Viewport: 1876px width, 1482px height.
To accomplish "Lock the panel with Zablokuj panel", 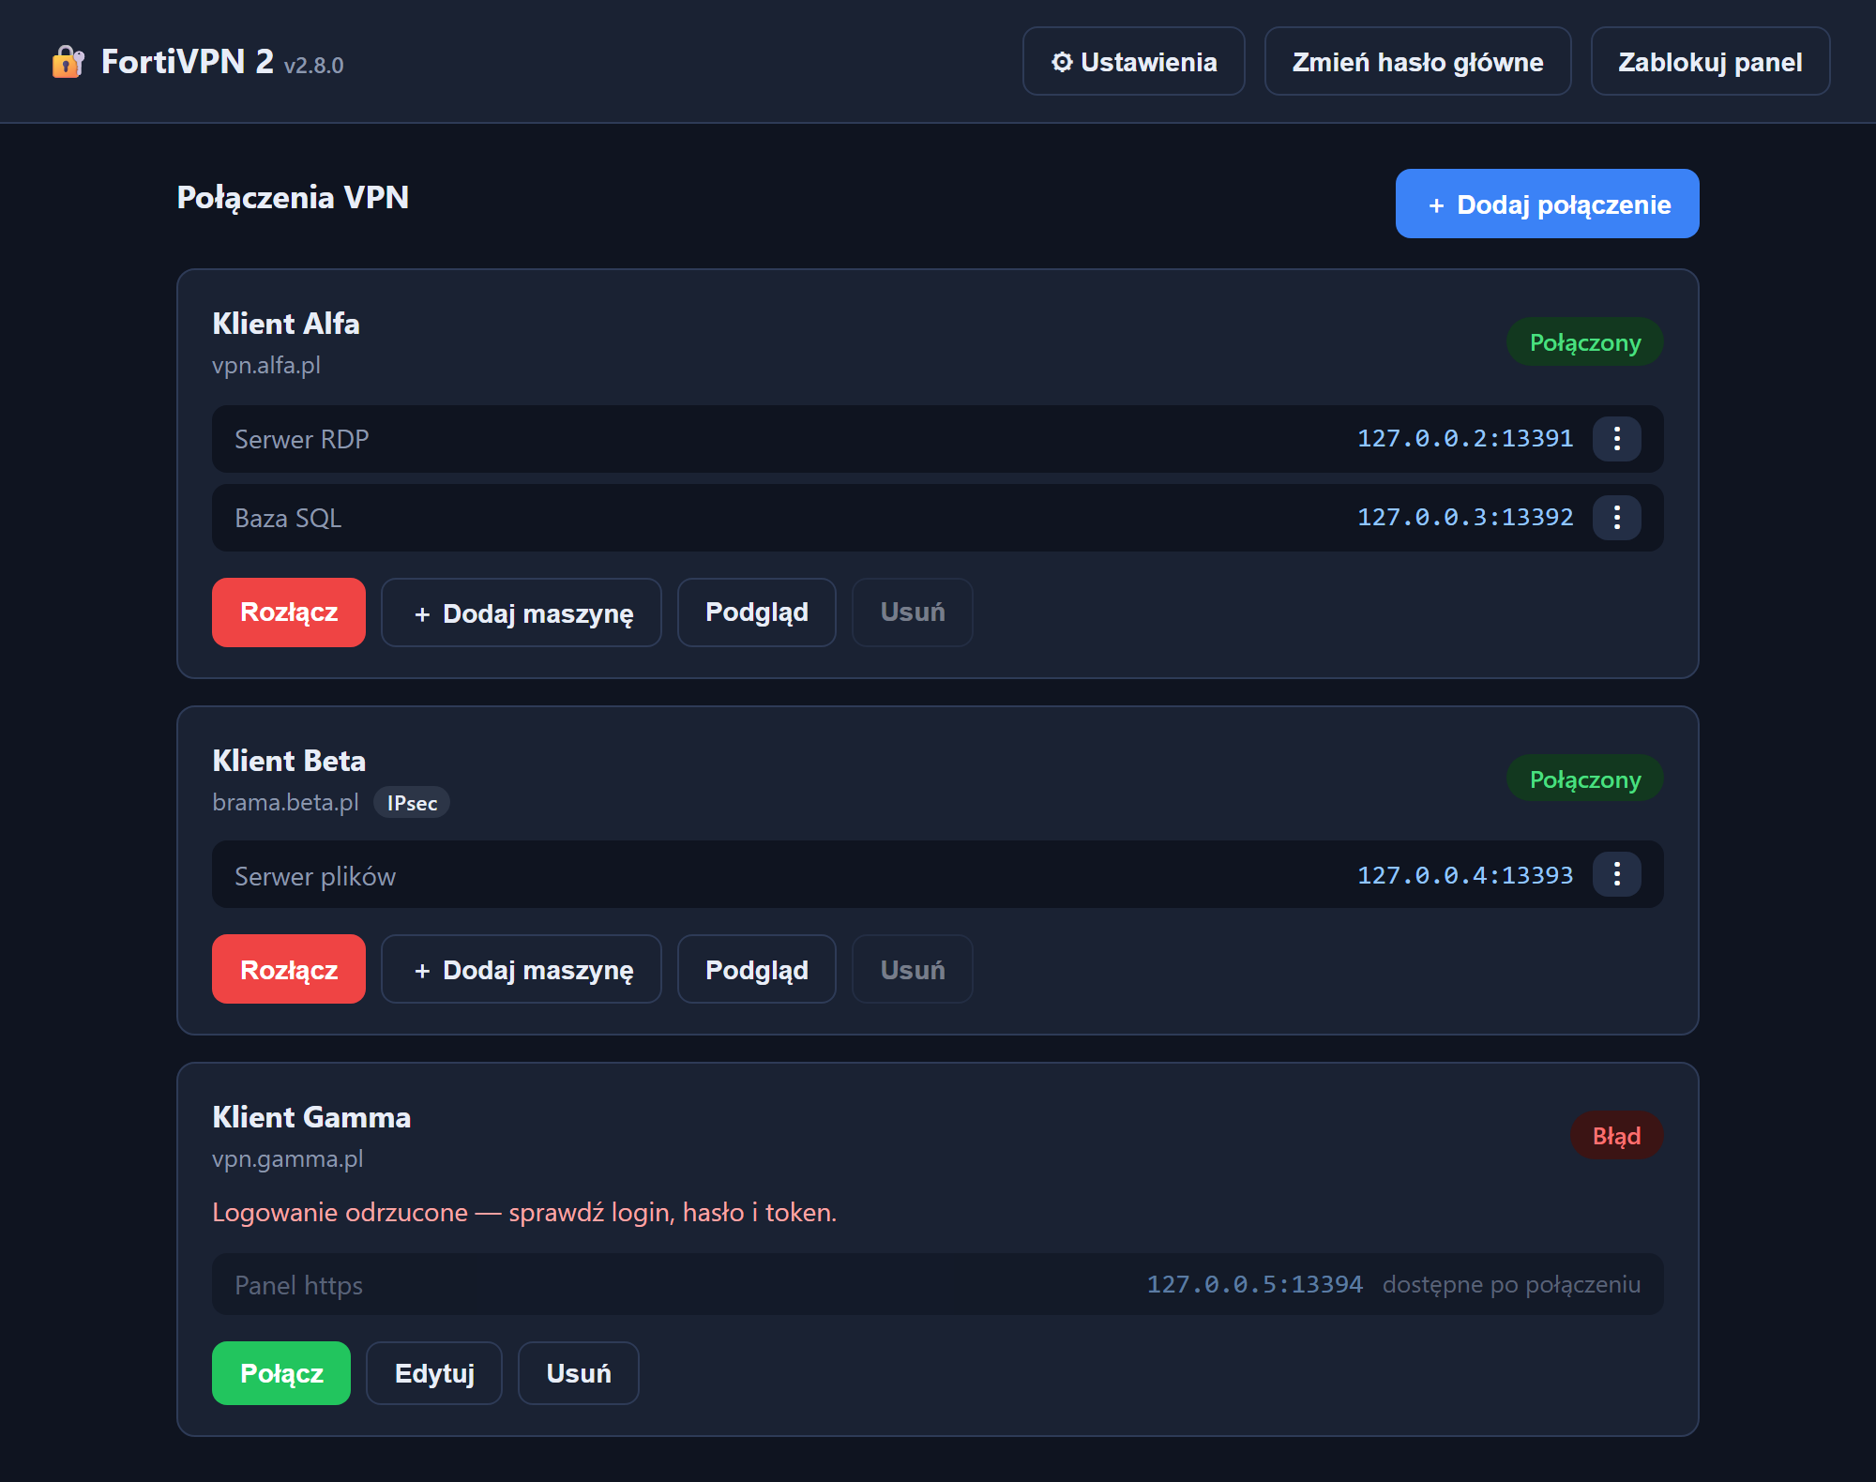I will click(x=1710, y=62).
